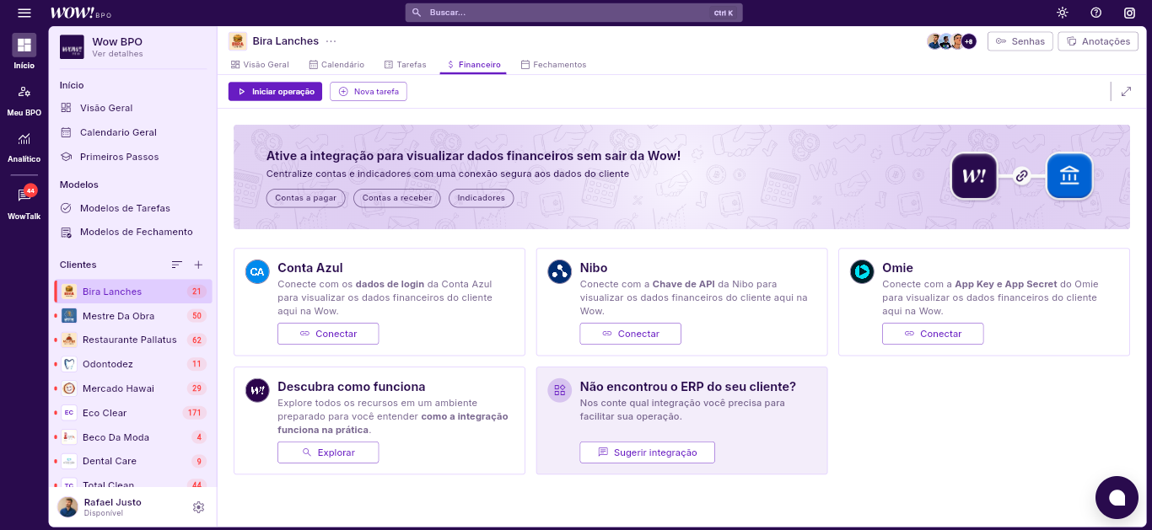Open Senhas button
The width and height of the screenshot is (1152, 530).
point(1020,41)
